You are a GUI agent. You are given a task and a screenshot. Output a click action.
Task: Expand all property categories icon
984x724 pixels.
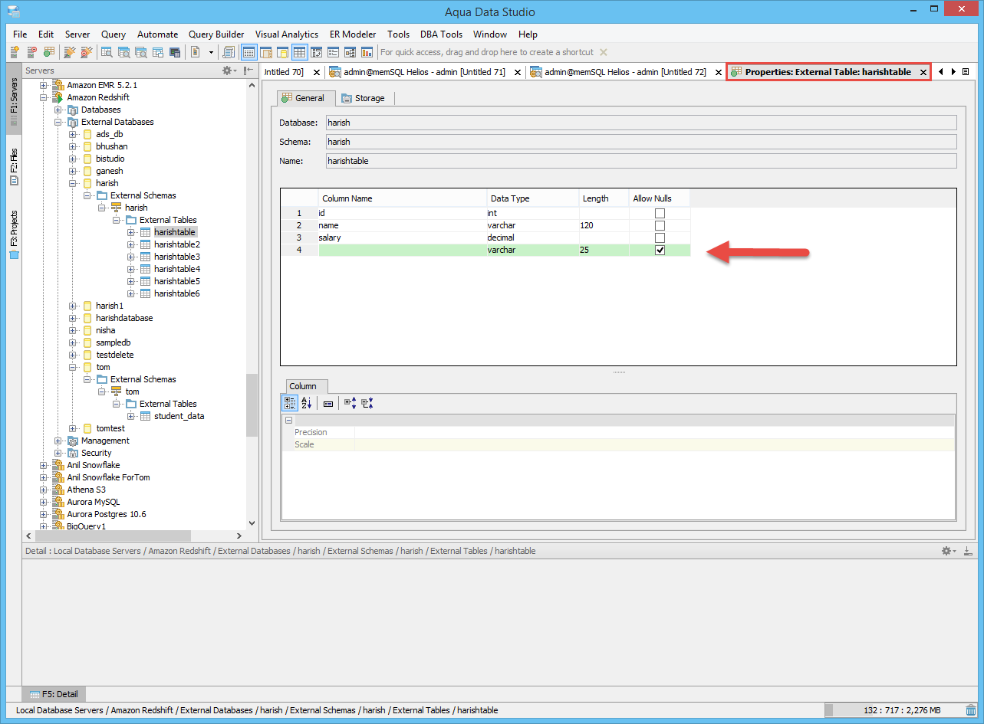[x=350, y=403]
